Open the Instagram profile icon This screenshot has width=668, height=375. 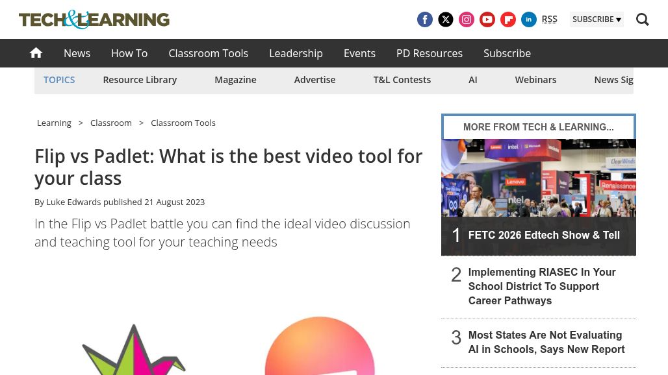point(467,19)
